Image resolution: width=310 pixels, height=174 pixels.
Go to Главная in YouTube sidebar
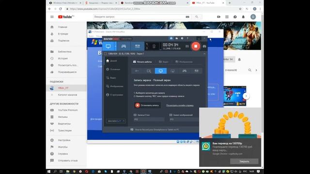66,27
